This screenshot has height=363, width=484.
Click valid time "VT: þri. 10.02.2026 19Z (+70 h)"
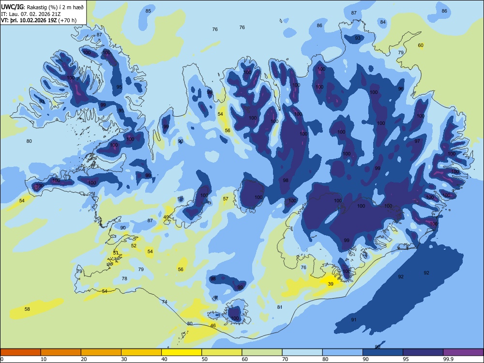click(x=39, y=20)
